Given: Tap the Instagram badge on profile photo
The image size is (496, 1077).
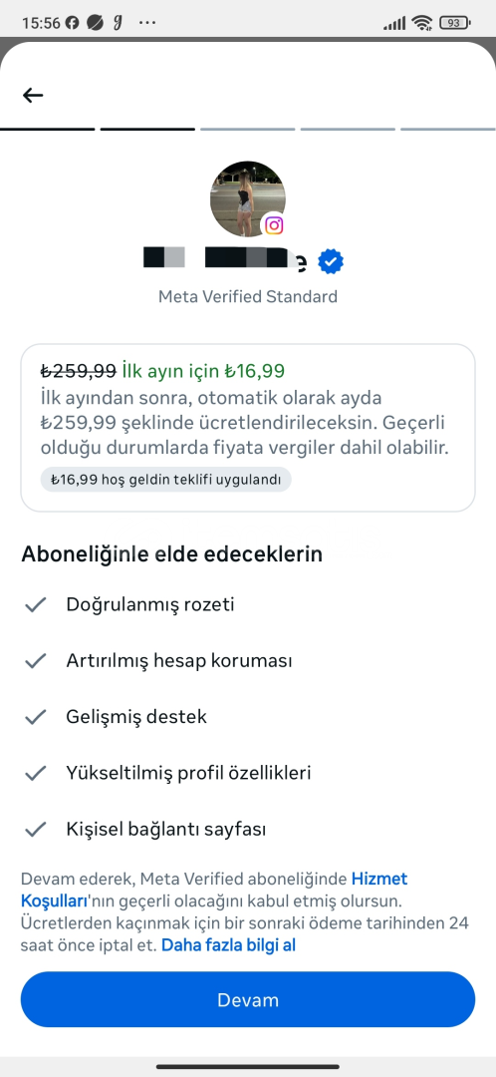Looking at the screenshot, I should click(x=274, y=225).
